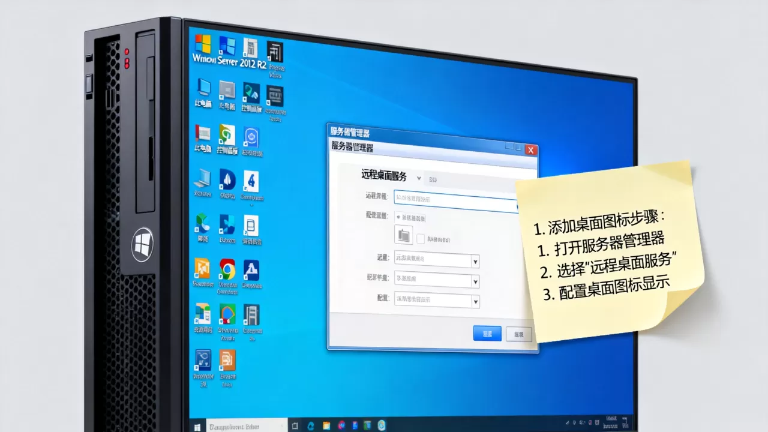Click the gray cancel button in the dialog

(518, 334)
